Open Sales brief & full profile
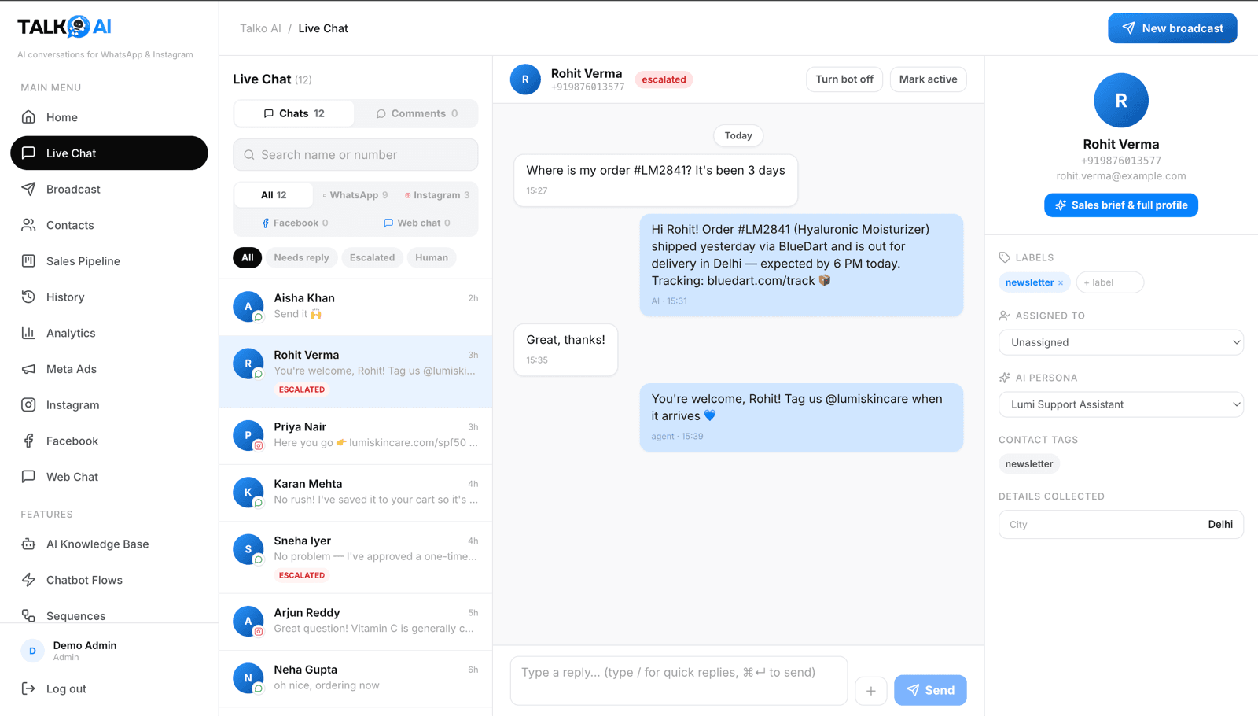 point(1120,205)
